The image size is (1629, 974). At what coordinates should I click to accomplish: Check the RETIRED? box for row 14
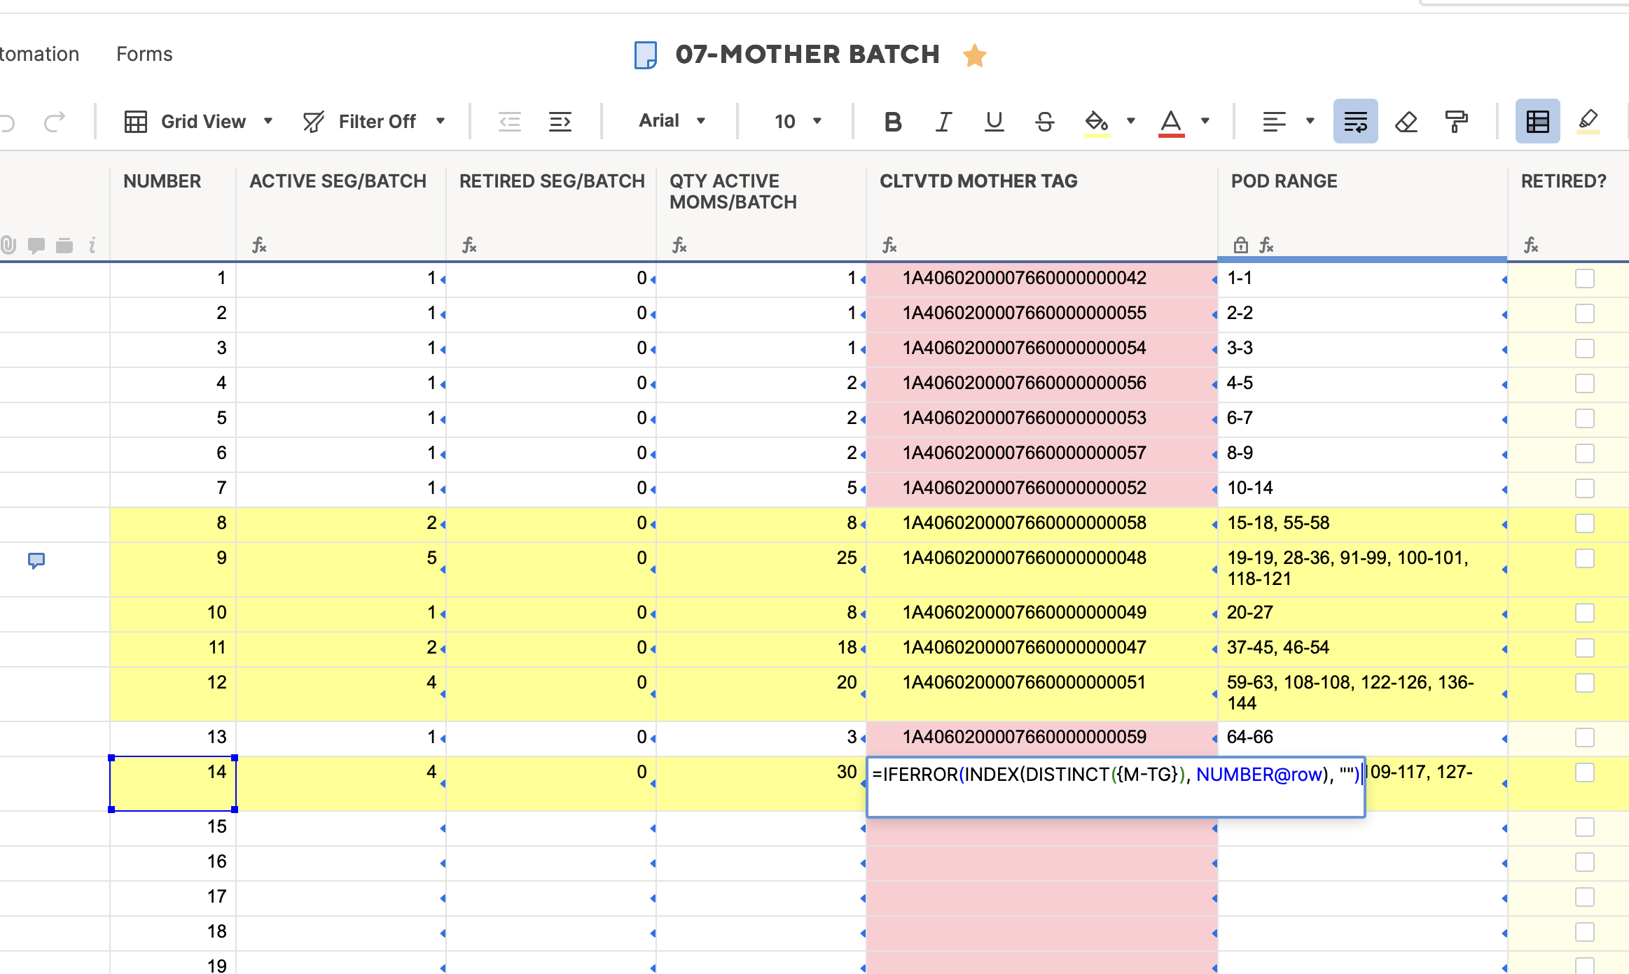pyautogui.click(x=1585, y=772)
